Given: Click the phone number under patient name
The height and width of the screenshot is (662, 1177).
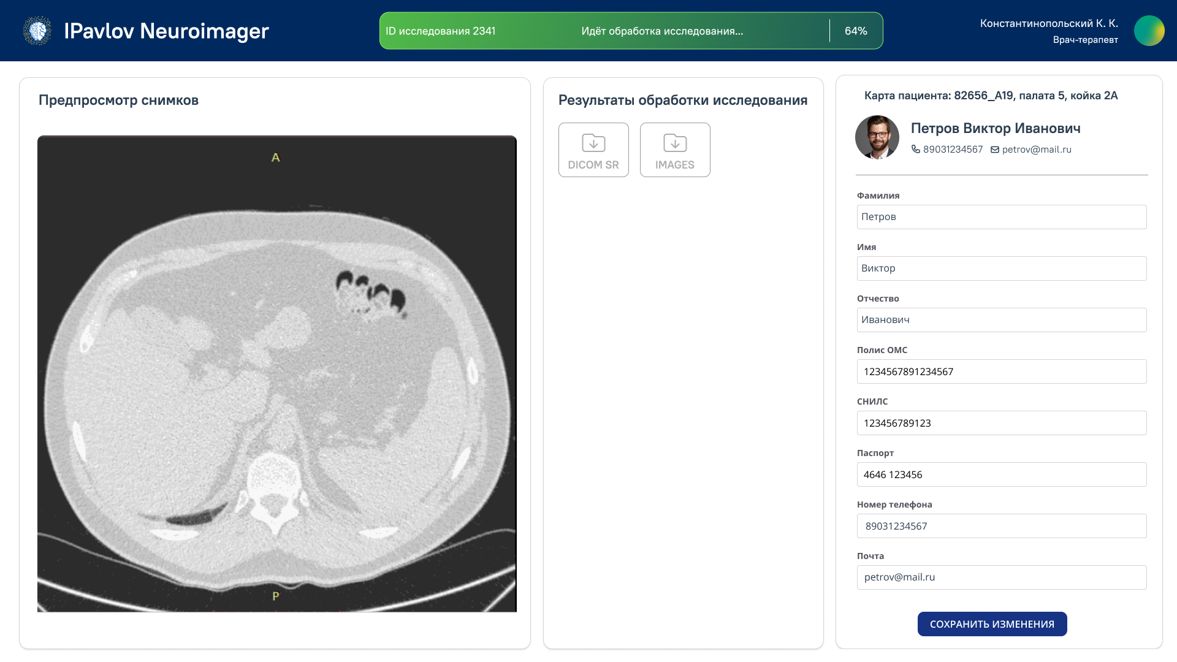Looking at the screenshot, I should pos(953,150).
